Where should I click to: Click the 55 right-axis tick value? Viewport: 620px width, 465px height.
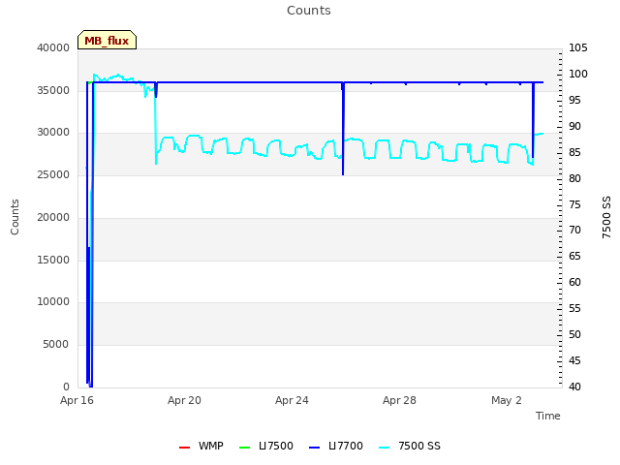pyautogui.click(x=574, y=308)
